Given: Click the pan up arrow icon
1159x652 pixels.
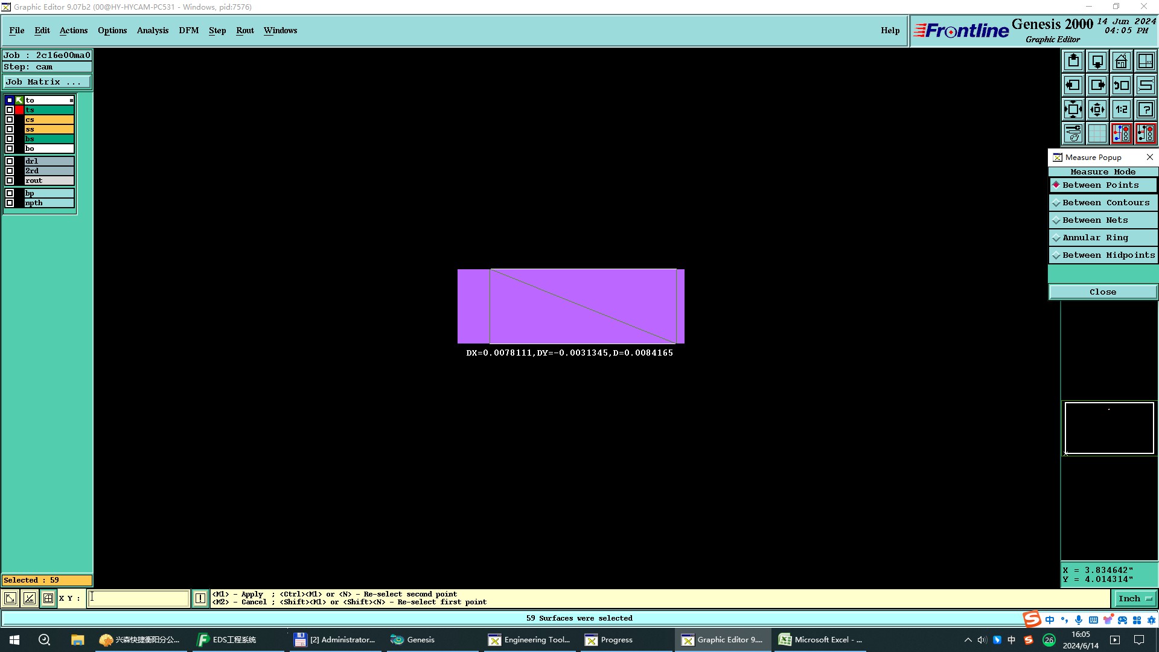Looking at the screenshot, I should [x=1073, y=62].
